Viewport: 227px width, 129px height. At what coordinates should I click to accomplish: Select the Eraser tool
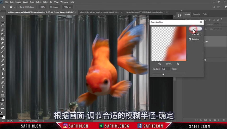click(2, 65)
